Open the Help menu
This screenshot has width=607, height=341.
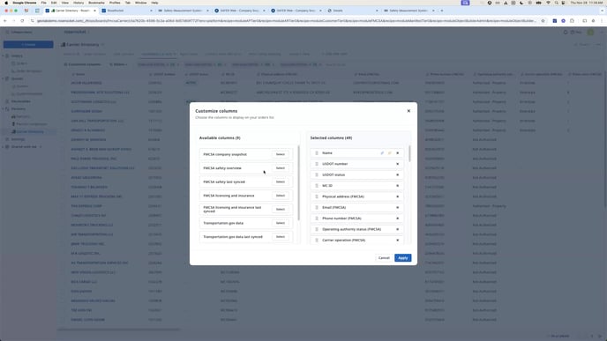click(x=154, y=3)
